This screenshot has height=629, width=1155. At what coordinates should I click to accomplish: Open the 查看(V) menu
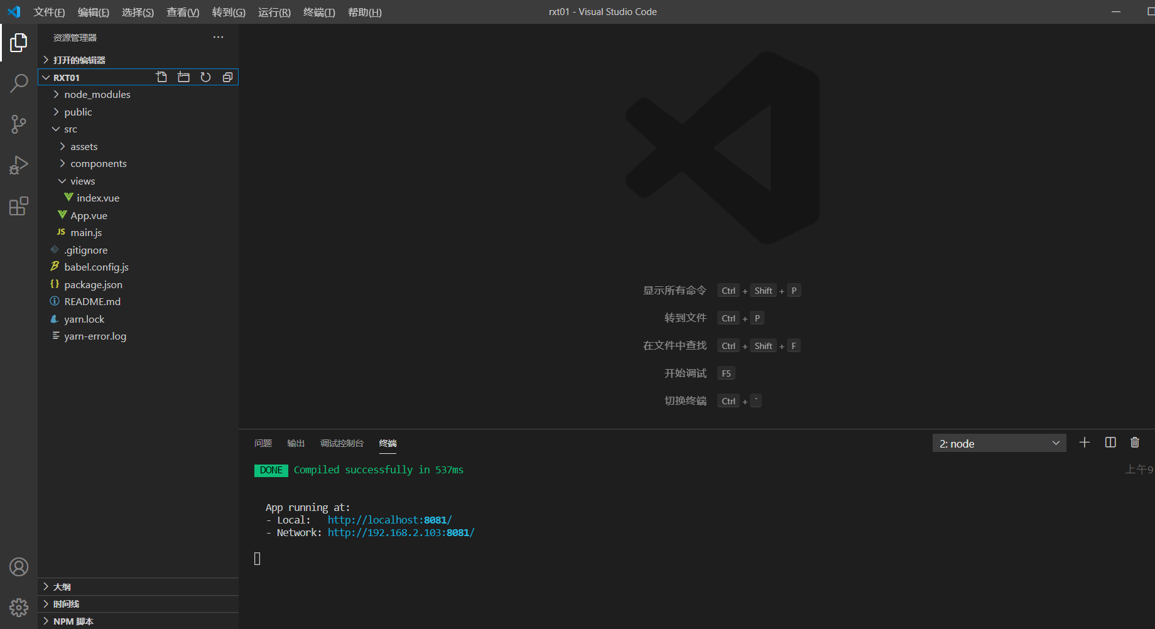tap(183, 12)
